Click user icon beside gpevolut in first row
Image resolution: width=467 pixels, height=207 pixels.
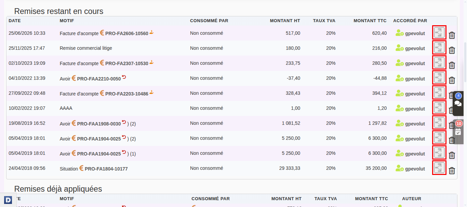[400, 33]
